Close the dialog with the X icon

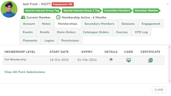pyautogui.click(x=168, y=4)
